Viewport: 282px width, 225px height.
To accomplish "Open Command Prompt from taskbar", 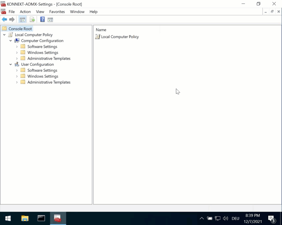I will coord(41,218).
